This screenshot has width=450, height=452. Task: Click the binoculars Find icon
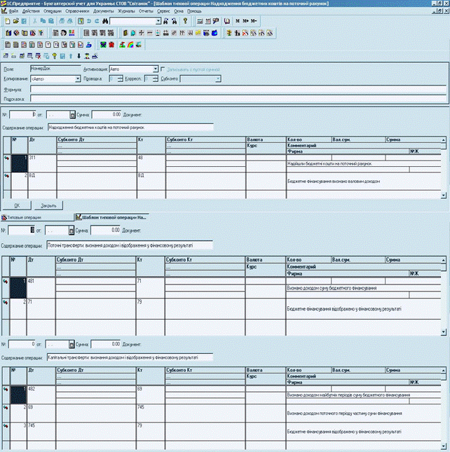click(x=105, y=21)
